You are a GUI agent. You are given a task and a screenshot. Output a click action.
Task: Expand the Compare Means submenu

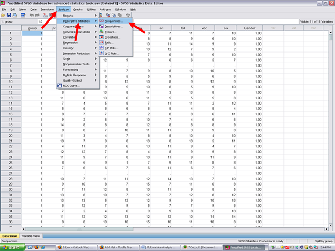pos(75,26)
